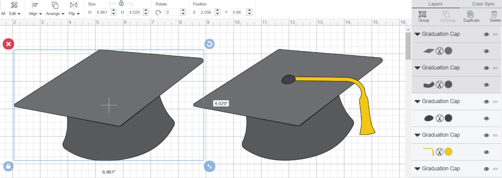This screenshot has width=502, height=178.
Task: Click the Delete trash icon in Layers panel
Action: [x=494, y=14]
